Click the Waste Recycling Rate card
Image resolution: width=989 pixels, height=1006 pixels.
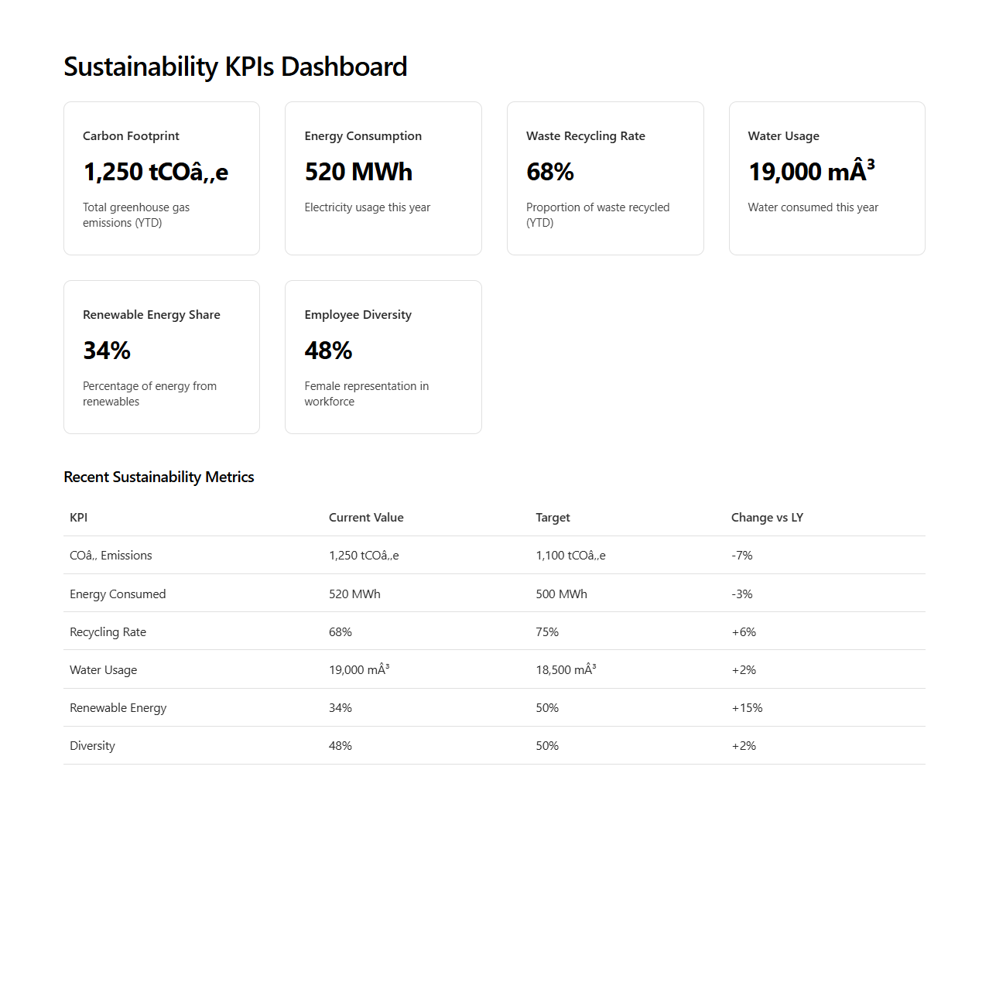(x=604, y=177)
